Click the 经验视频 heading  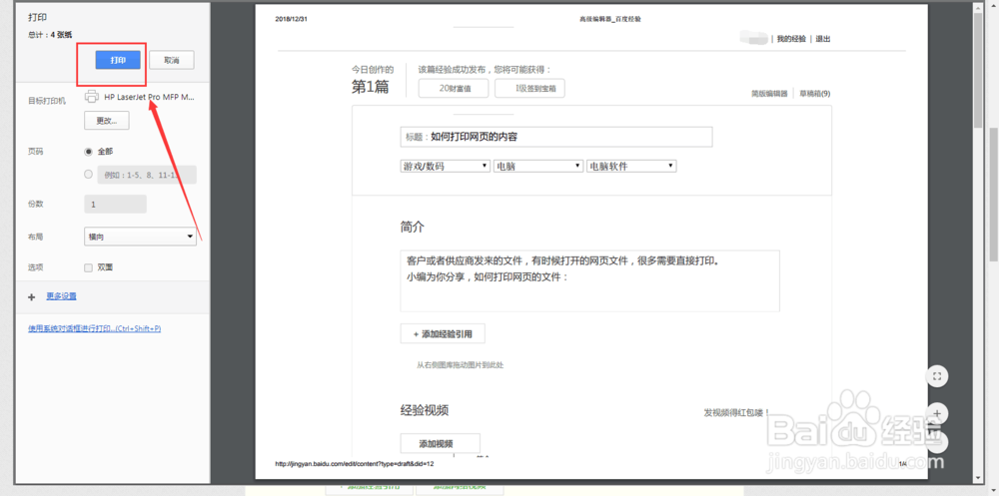click(x=425, y=410)
